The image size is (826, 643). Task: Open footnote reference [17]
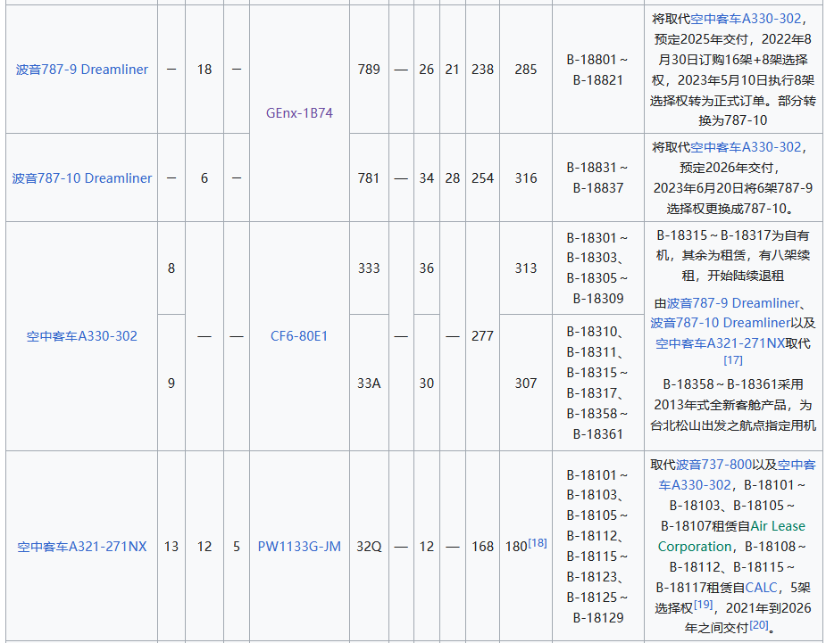[733, 360]
